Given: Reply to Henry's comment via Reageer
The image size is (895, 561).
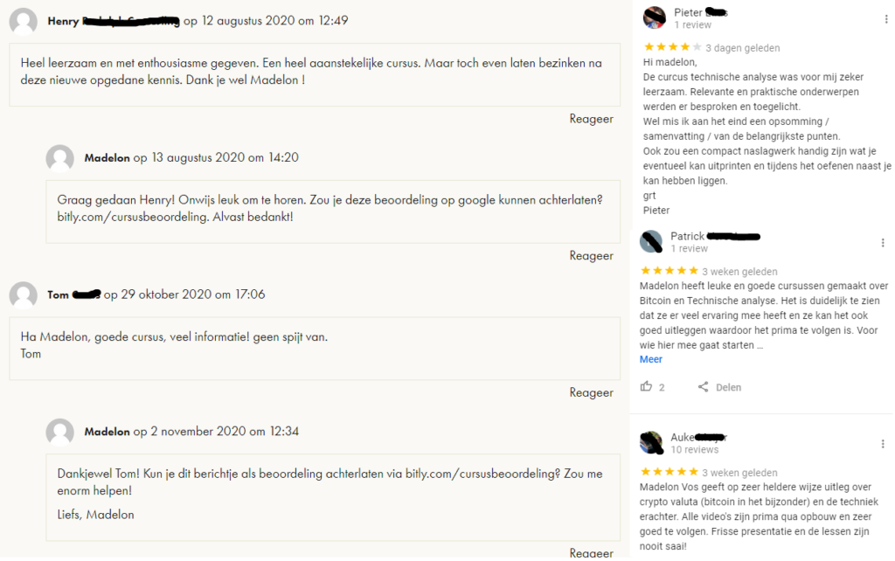Looking at the screenshot, I should click(x=591, y=119).
